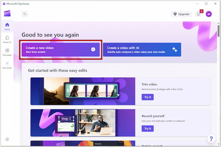Go to Home in sidebar
Screen dimensions: 221x147
point(7,27)
